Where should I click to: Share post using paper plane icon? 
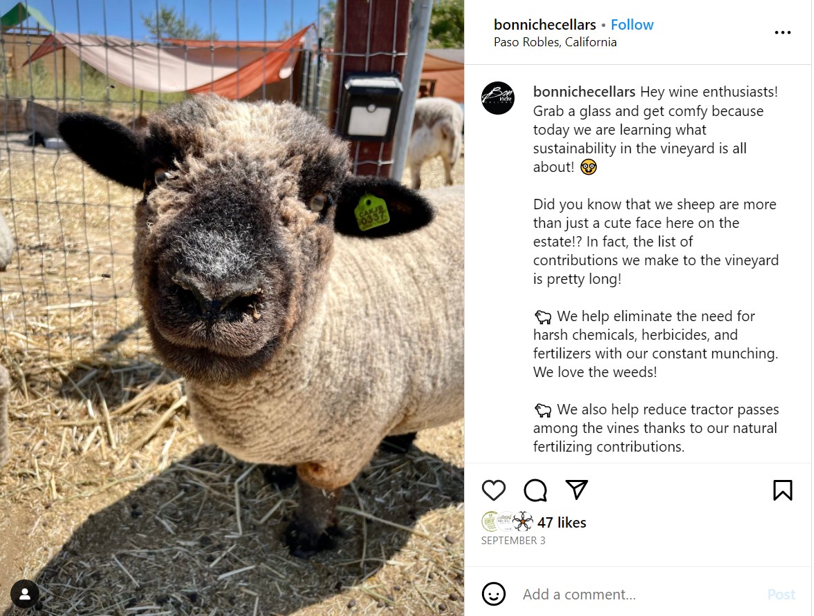[x=576, y=490]
